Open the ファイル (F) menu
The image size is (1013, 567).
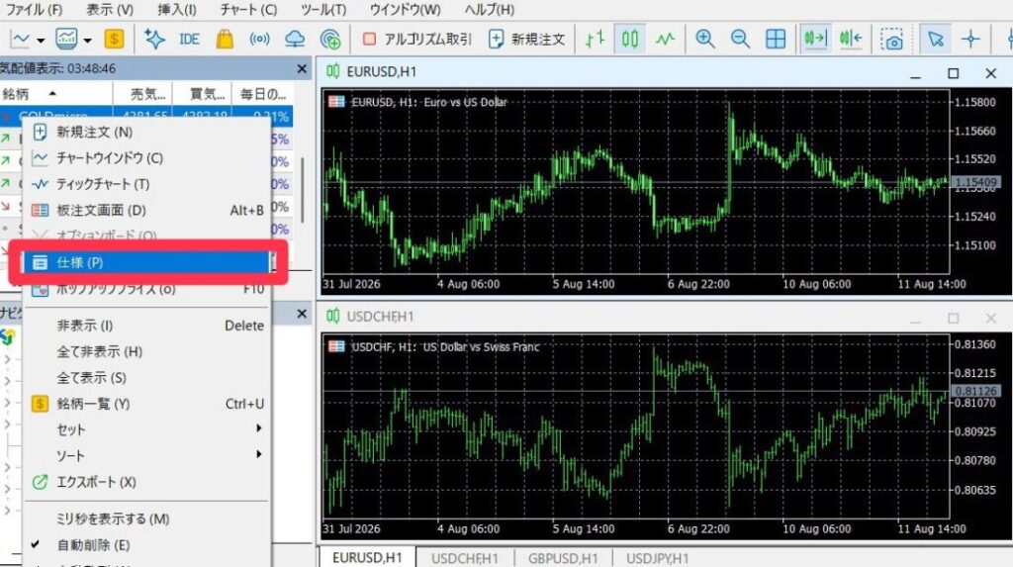pyautogui.click(x=34, y=10)
